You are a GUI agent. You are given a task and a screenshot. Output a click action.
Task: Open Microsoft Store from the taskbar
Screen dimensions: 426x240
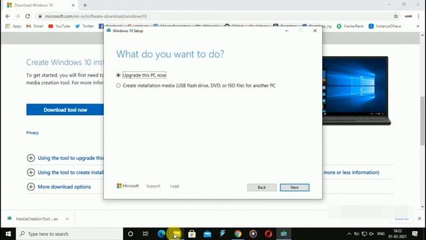click(x=192, y=234)
